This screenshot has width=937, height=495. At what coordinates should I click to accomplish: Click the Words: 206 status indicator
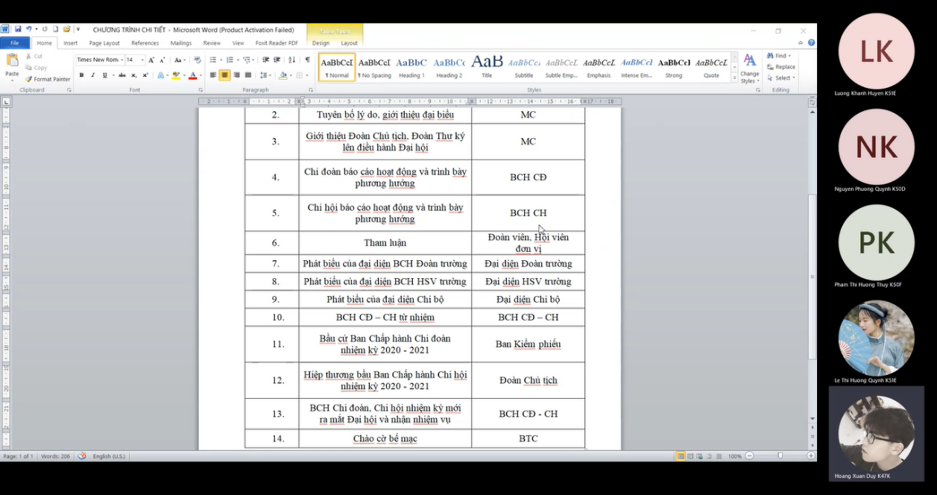(57, 456)
